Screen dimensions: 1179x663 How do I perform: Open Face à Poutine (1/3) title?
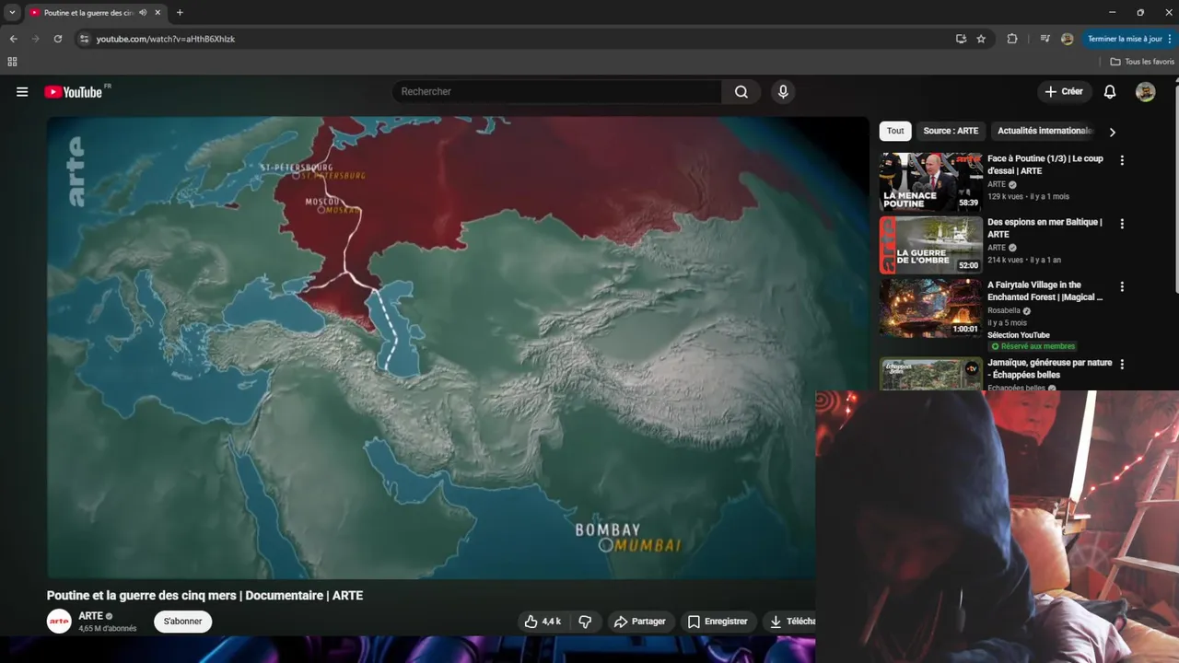tap(1045, 165)
